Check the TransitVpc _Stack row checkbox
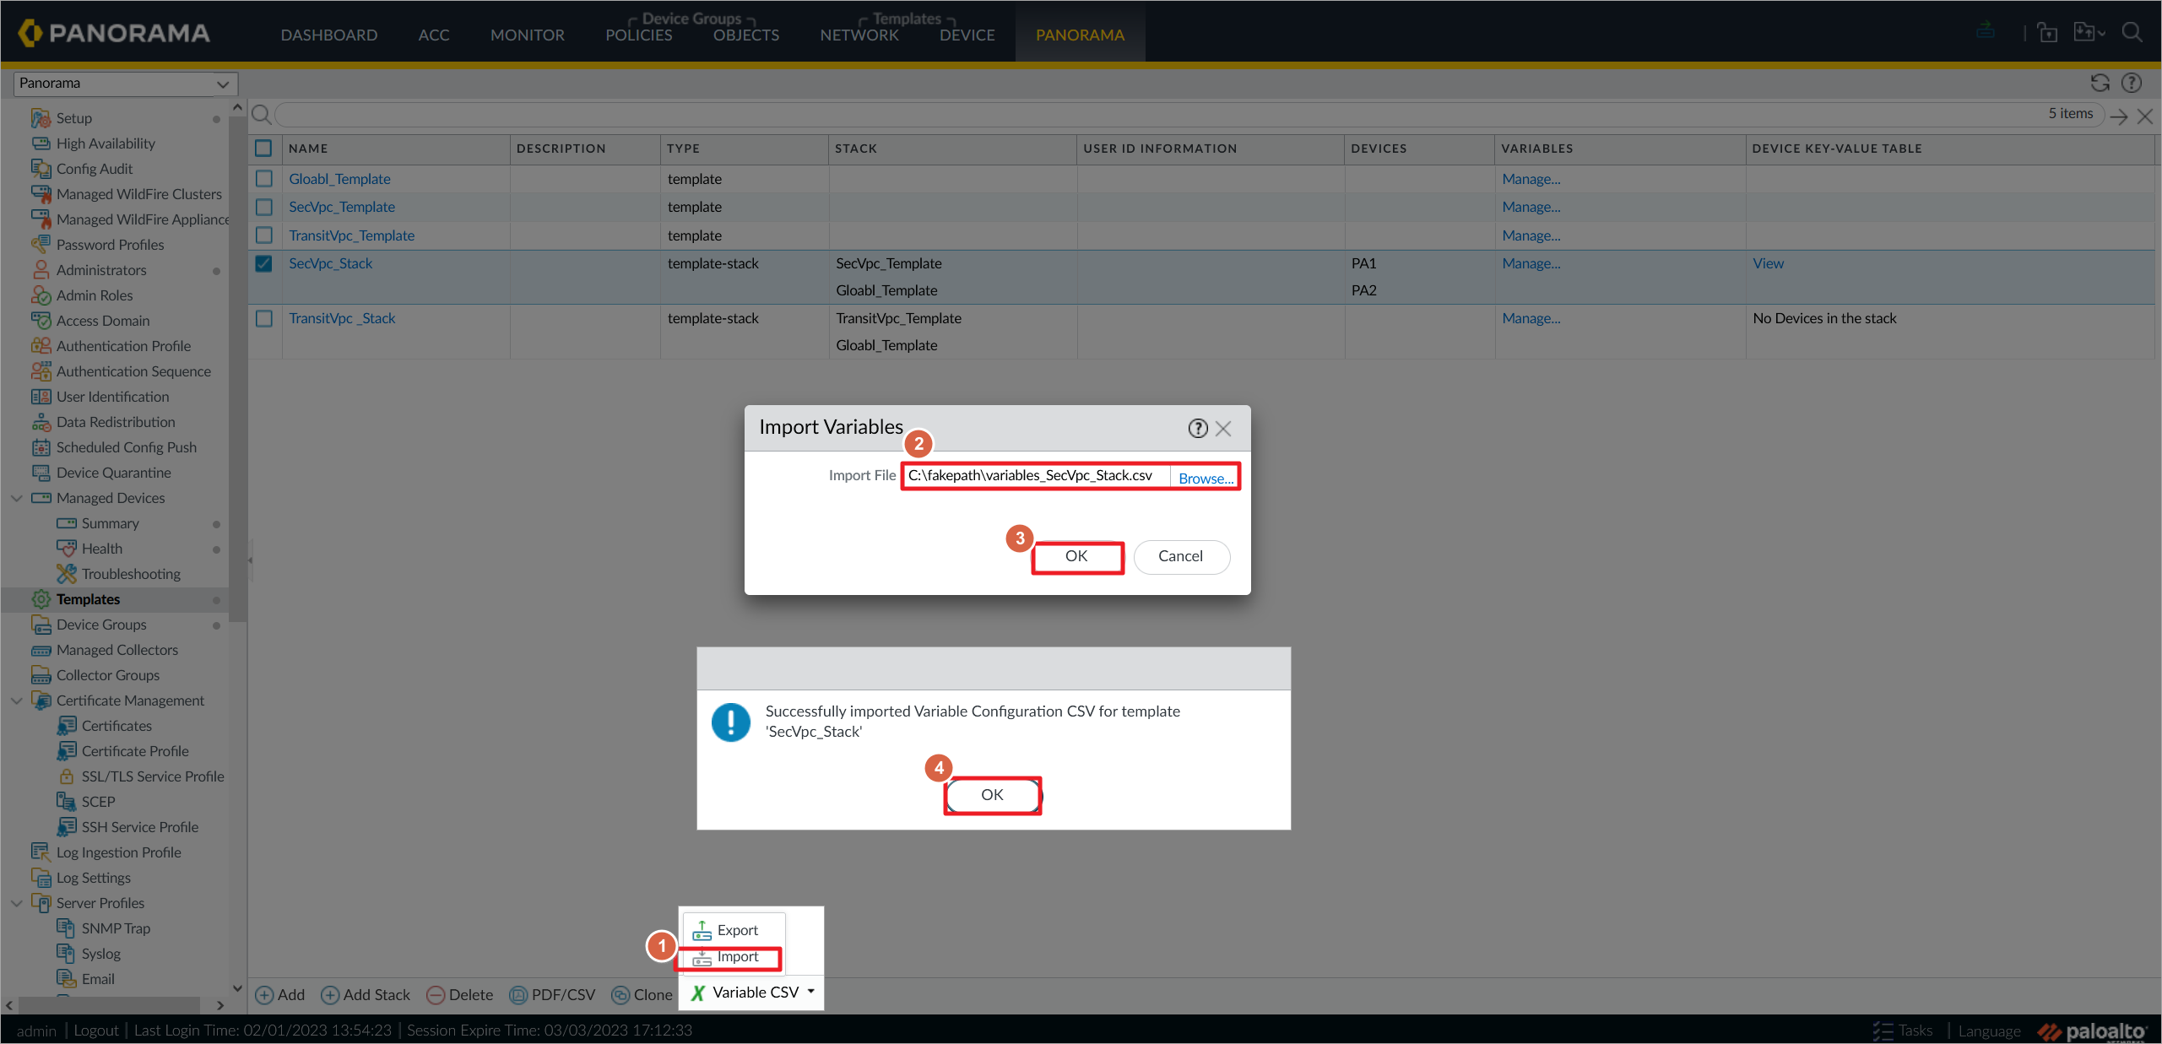This screenshot has height=1044, width=2162. tap(263, 318)
